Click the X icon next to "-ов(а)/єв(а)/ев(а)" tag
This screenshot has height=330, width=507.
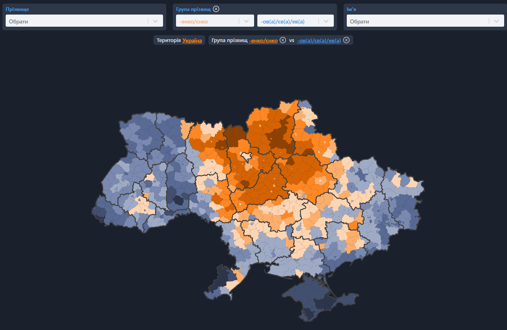tap(346, 40)
